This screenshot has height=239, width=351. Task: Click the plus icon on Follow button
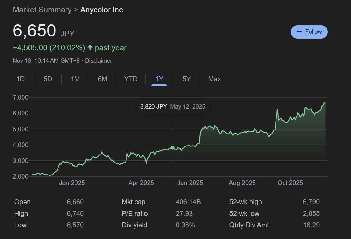[x=299, y=32]
